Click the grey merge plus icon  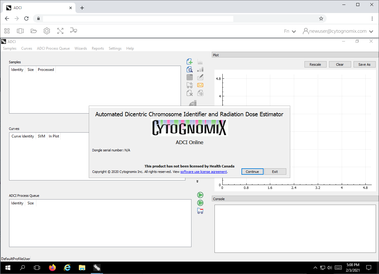[x=200, y=93]
